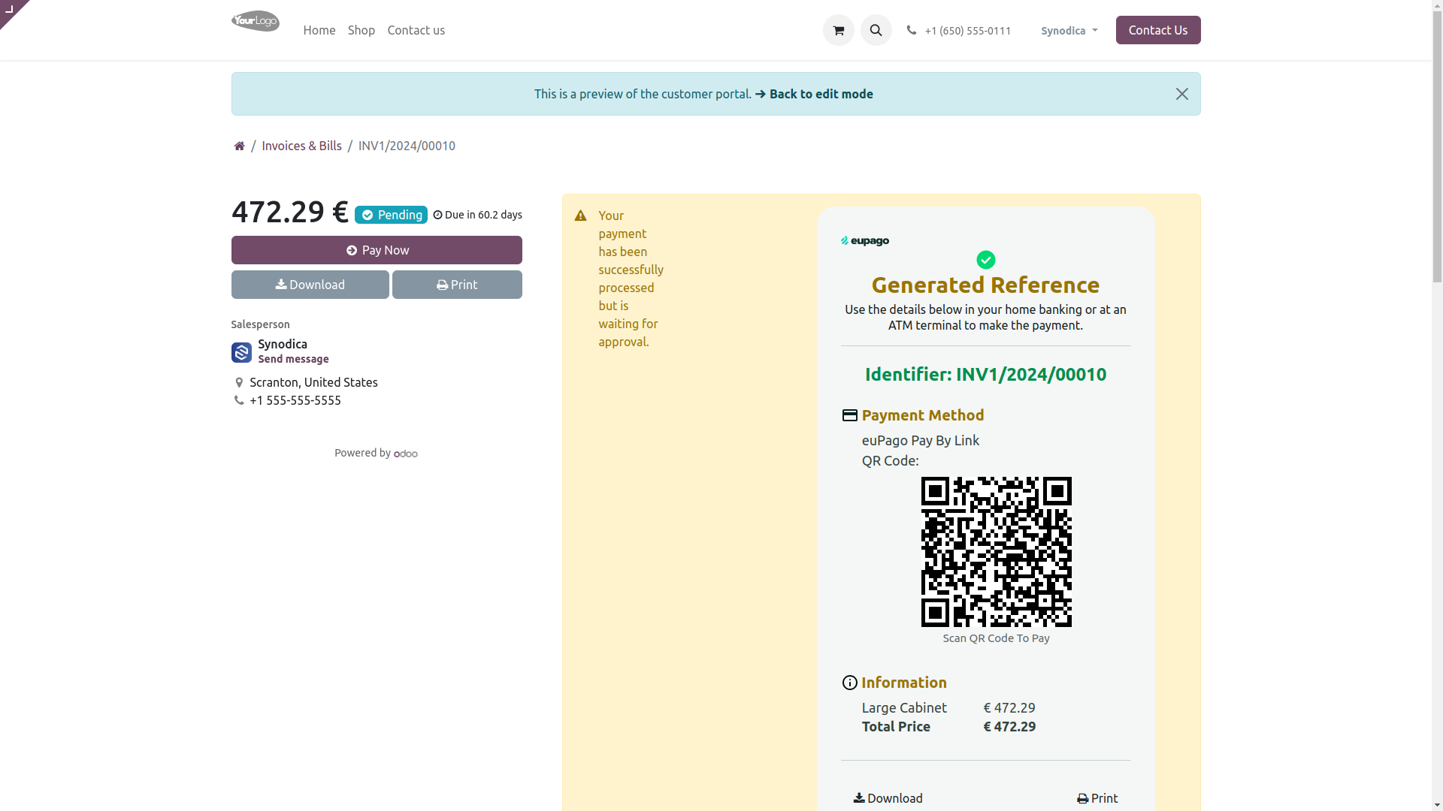The image size is (1443, 811).
Task: Click Scranton, United States address
Action: (313, 382)
